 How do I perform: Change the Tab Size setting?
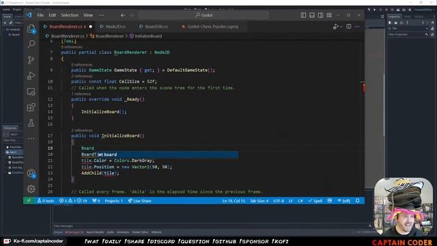pyautogui.click(x=259, y=200)
